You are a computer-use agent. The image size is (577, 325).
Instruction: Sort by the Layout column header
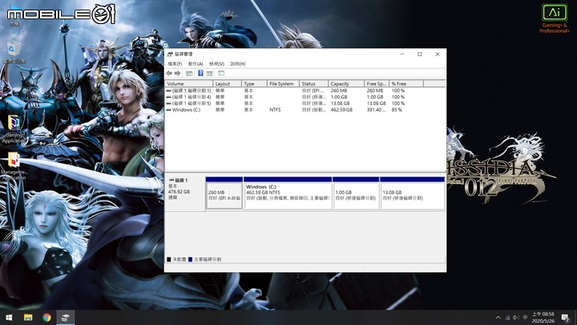point(227,83)
